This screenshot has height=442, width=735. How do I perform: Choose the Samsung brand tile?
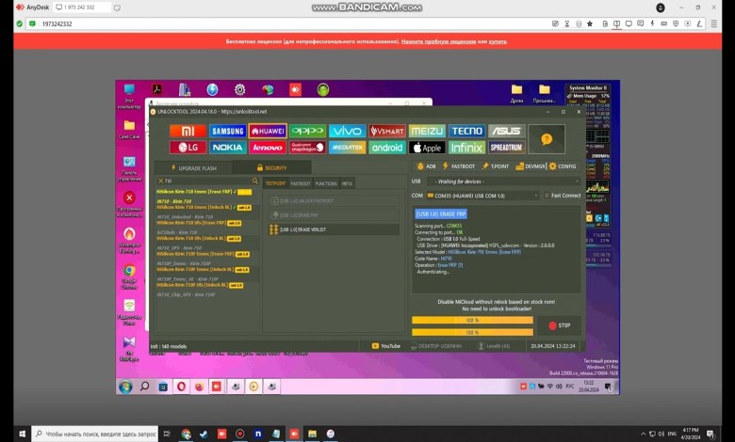tap(227, 132)
